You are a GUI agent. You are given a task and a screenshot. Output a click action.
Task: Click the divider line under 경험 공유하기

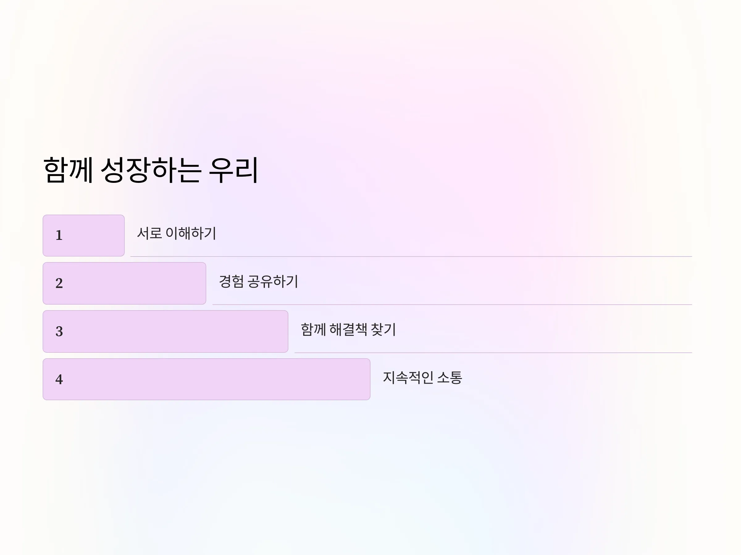(x=452, y=305)
